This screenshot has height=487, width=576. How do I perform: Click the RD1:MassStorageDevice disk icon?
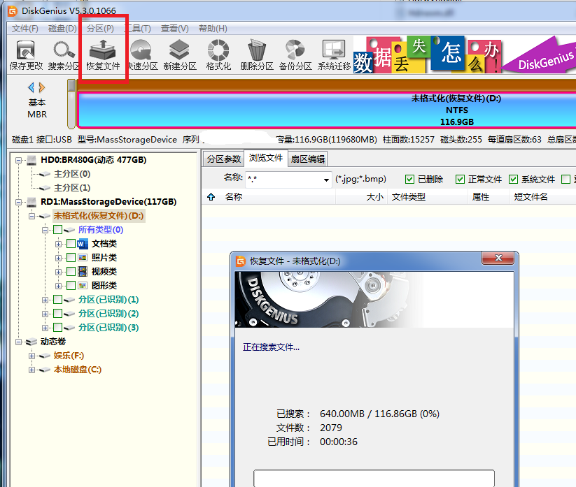31,202
